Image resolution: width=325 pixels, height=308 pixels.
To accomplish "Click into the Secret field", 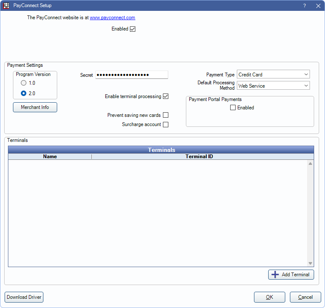I will (x=132, y=75).
